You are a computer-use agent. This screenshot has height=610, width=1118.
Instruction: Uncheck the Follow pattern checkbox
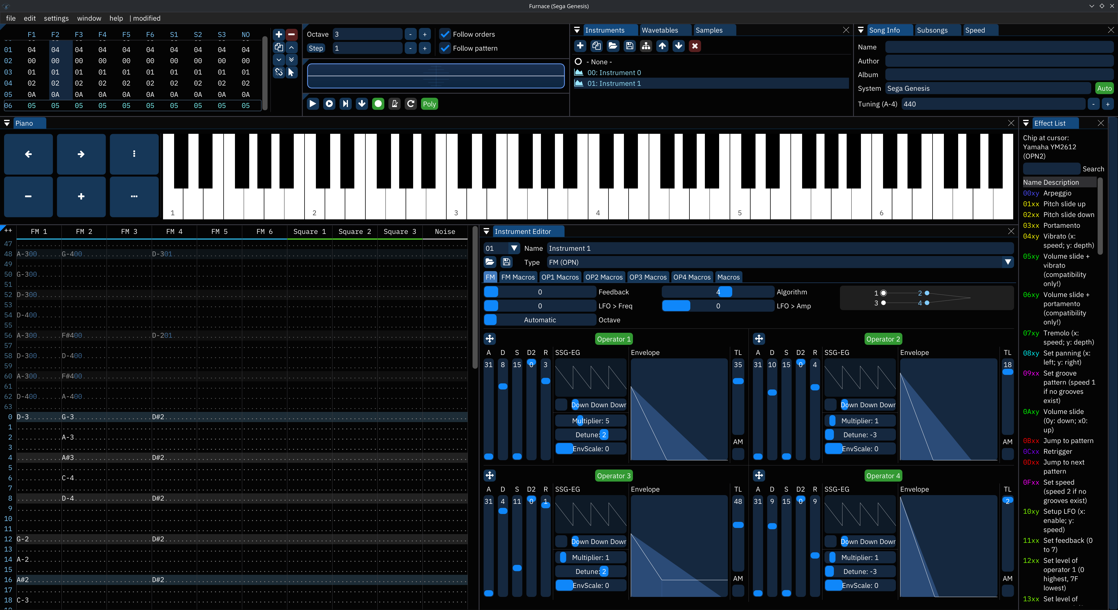point(445,48)
